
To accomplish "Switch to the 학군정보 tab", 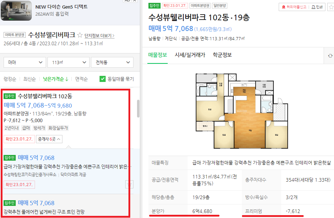I will click(222, 55).
